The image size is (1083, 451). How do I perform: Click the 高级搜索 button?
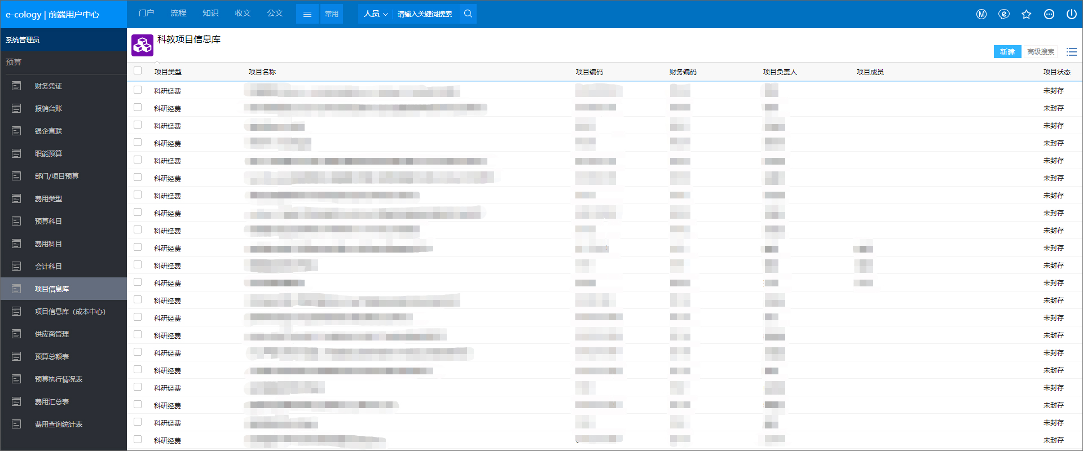click(x=1041, y=52)
